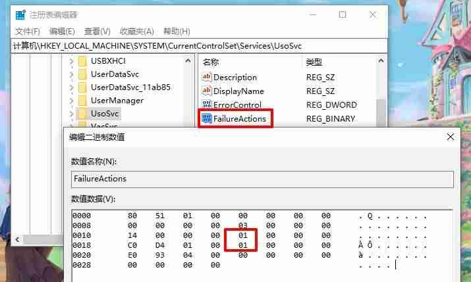
Task: Click ASCII character Q in row 0000
Action: pos(370,216)
